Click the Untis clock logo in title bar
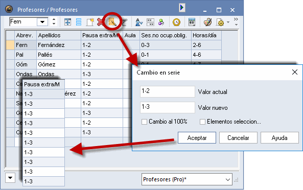This screenshot has width=303, height=190. [x=9, y=9]
